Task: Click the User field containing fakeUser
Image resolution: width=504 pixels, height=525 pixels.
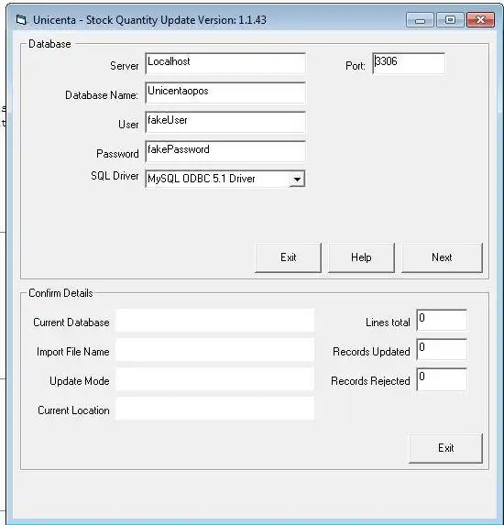Action: (x=225, y=122)
